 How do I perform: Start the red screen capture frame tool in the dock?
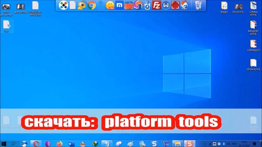coord(175,5)
